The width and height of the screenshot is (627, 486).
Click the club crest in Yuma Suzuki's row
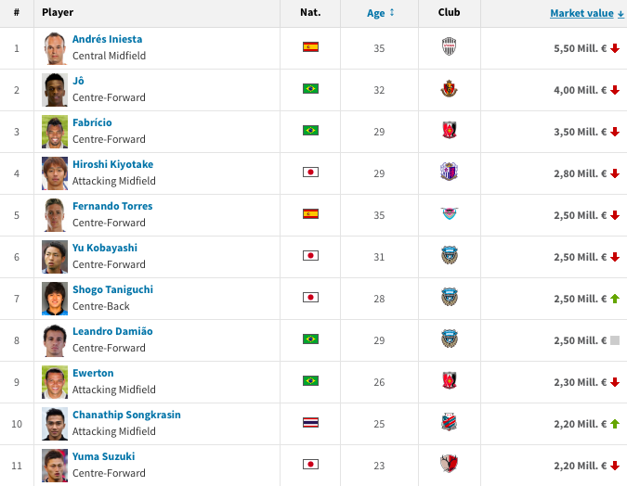point(450,465)
